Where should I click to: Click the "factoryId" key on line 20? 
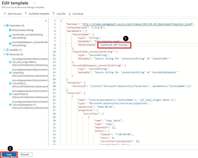pos(80,86)
